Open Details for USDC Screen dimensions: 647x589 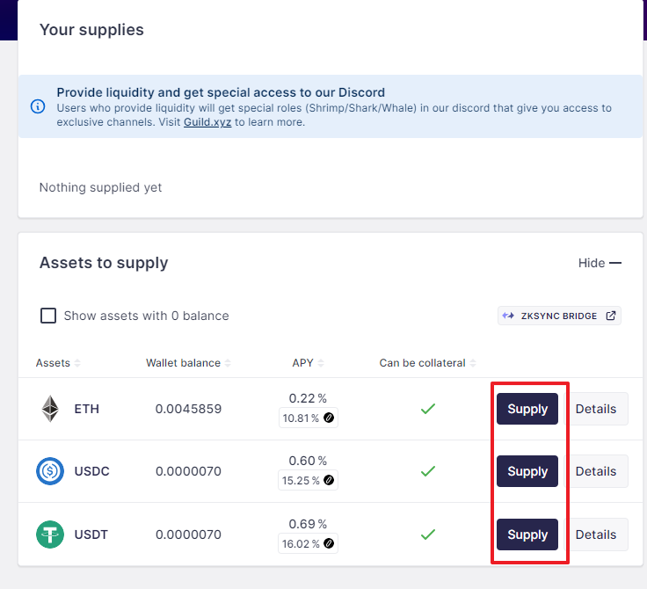(596, 471)
